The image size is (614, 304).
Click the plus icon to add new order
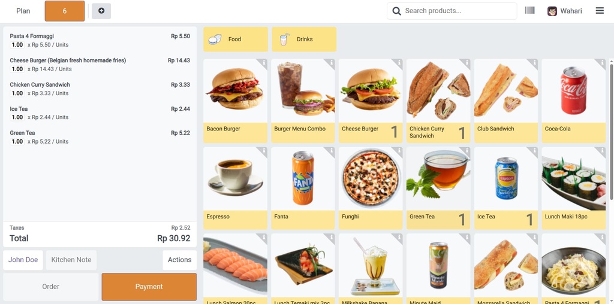tap(101, 11)
